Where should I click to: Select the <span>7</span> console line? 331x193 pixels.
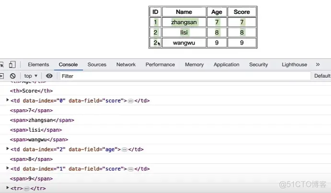pos(31,111)
